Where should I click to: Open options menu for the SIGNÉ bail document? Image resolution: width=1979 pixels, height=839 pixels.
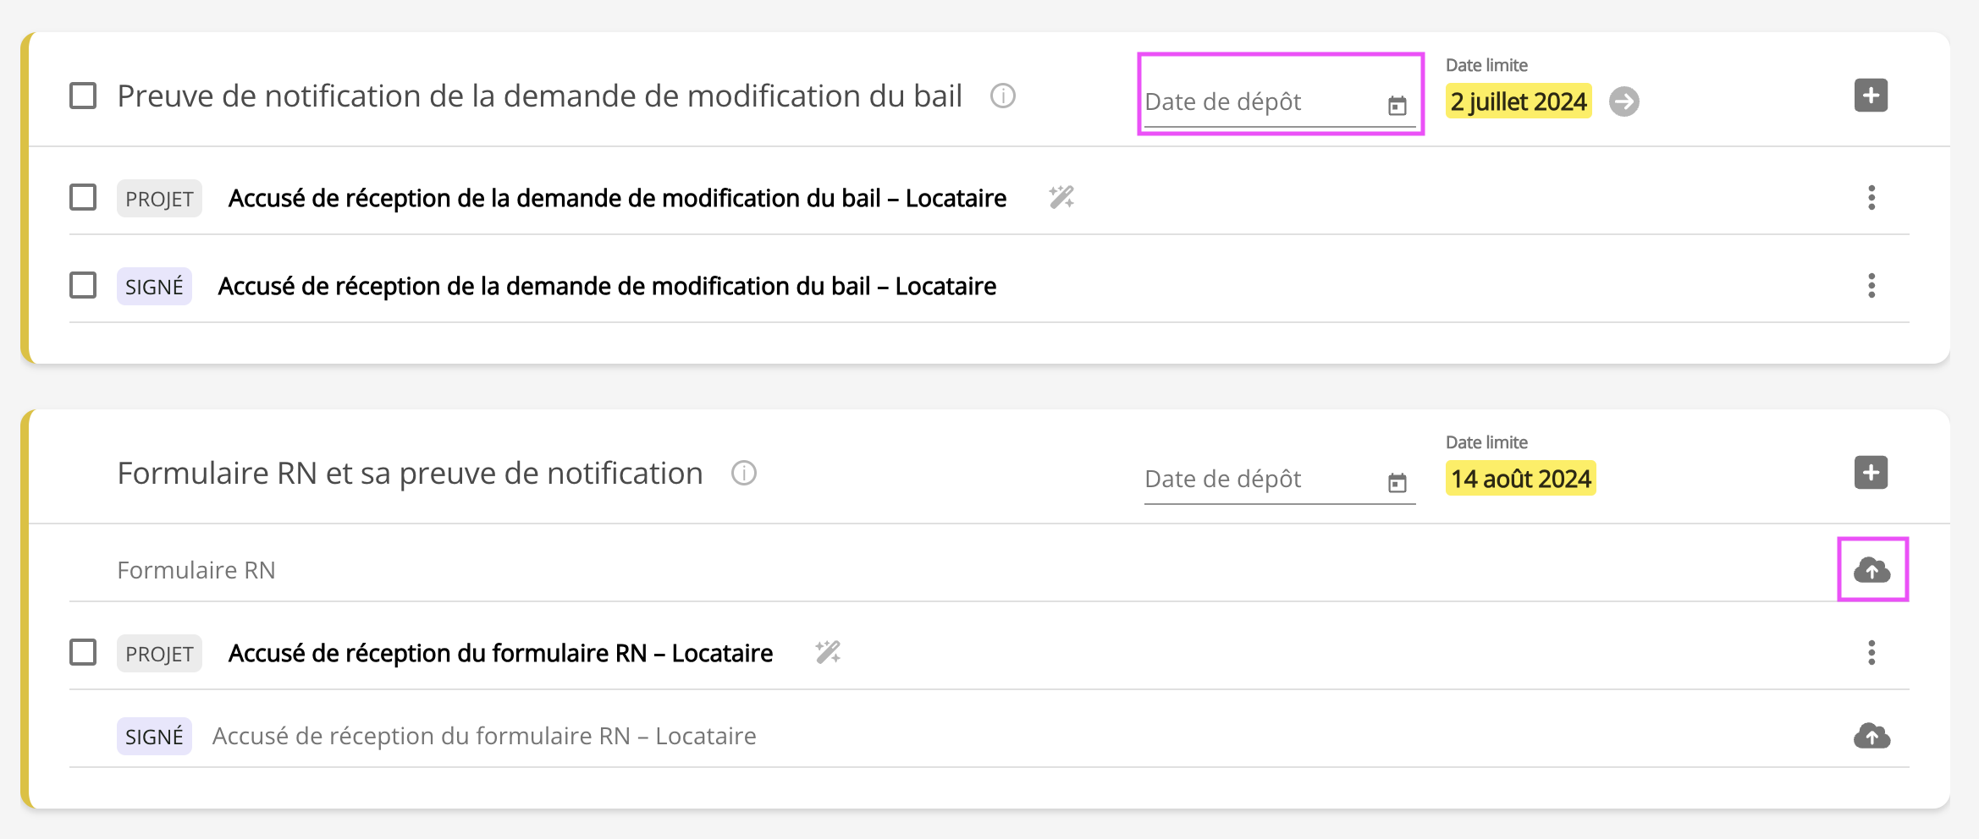click(x=1872, y=286)
